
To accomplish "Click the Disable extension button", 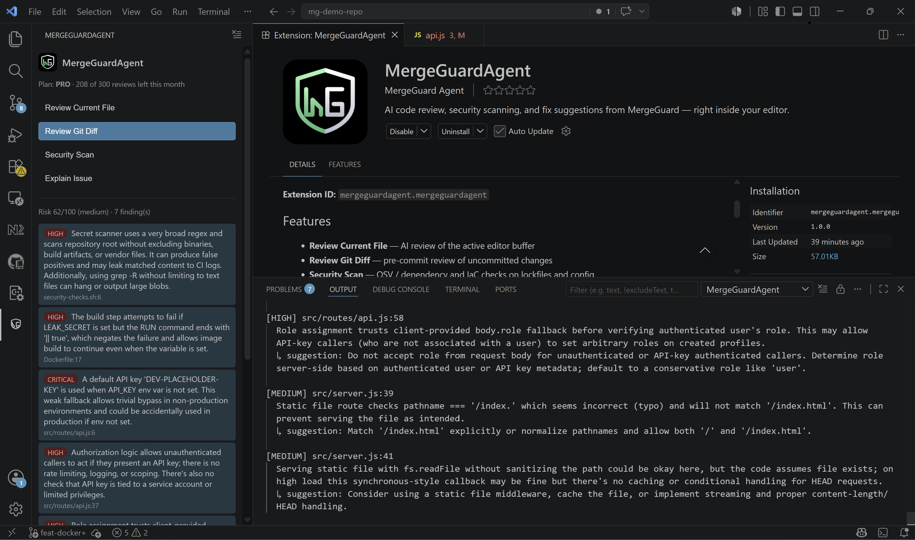I will tap(401, 131).
